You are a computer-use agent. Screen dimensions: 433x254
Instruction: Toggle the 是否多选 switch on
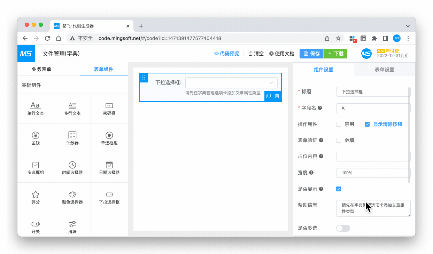pyautogui.click(x=343, y=228)
